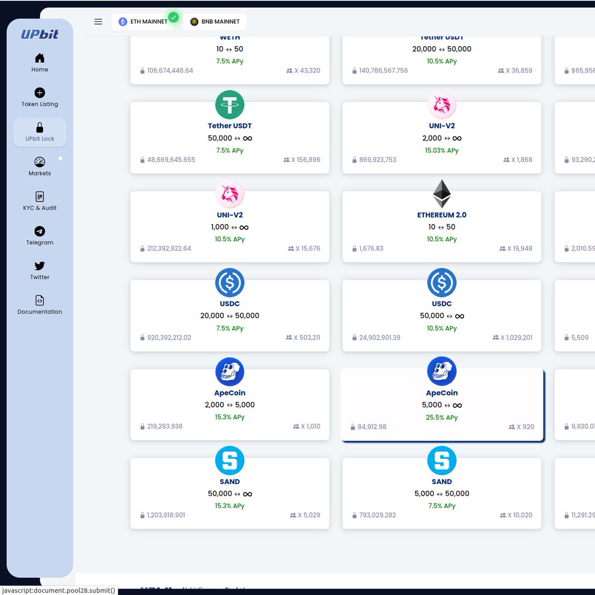Open the ETHEREUM 2.0 pool title
This screenshot has width=595, height=595.
click(442, 215)
